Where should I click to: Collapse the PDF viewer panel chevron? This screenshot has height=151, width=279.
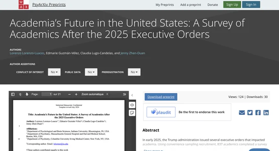point(132,95)
